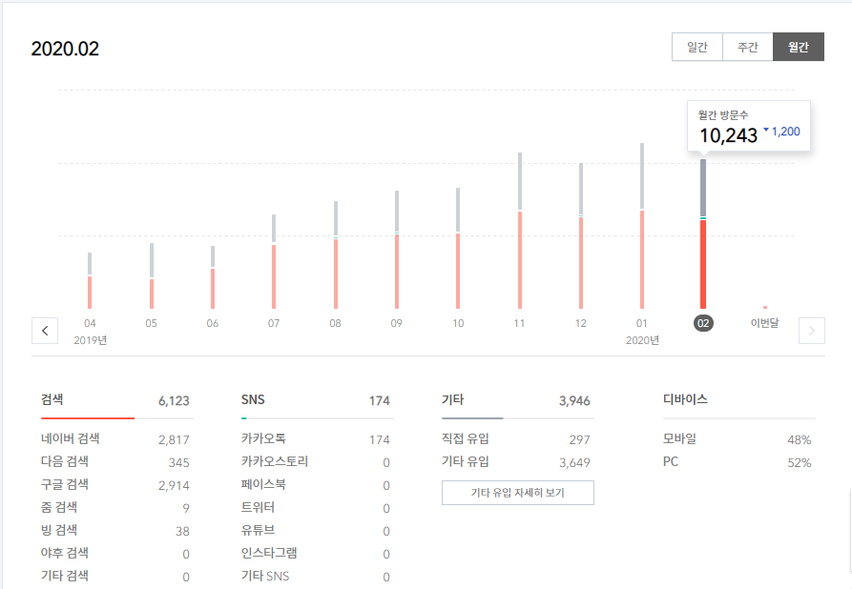Click the 1,200 decrease indicator
The image size is (852, 589).
[x=782, y=132]
